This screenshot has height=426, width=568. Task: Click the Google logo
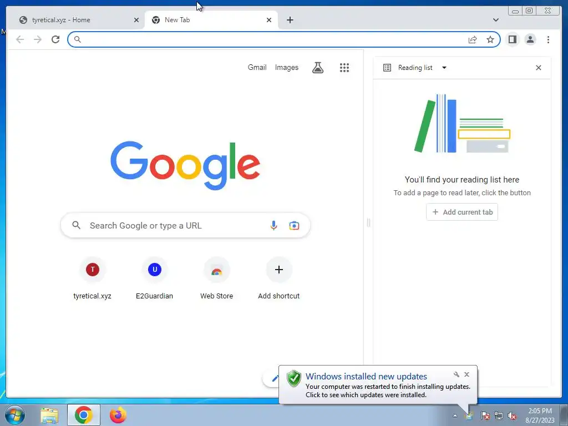pos(185,165)
